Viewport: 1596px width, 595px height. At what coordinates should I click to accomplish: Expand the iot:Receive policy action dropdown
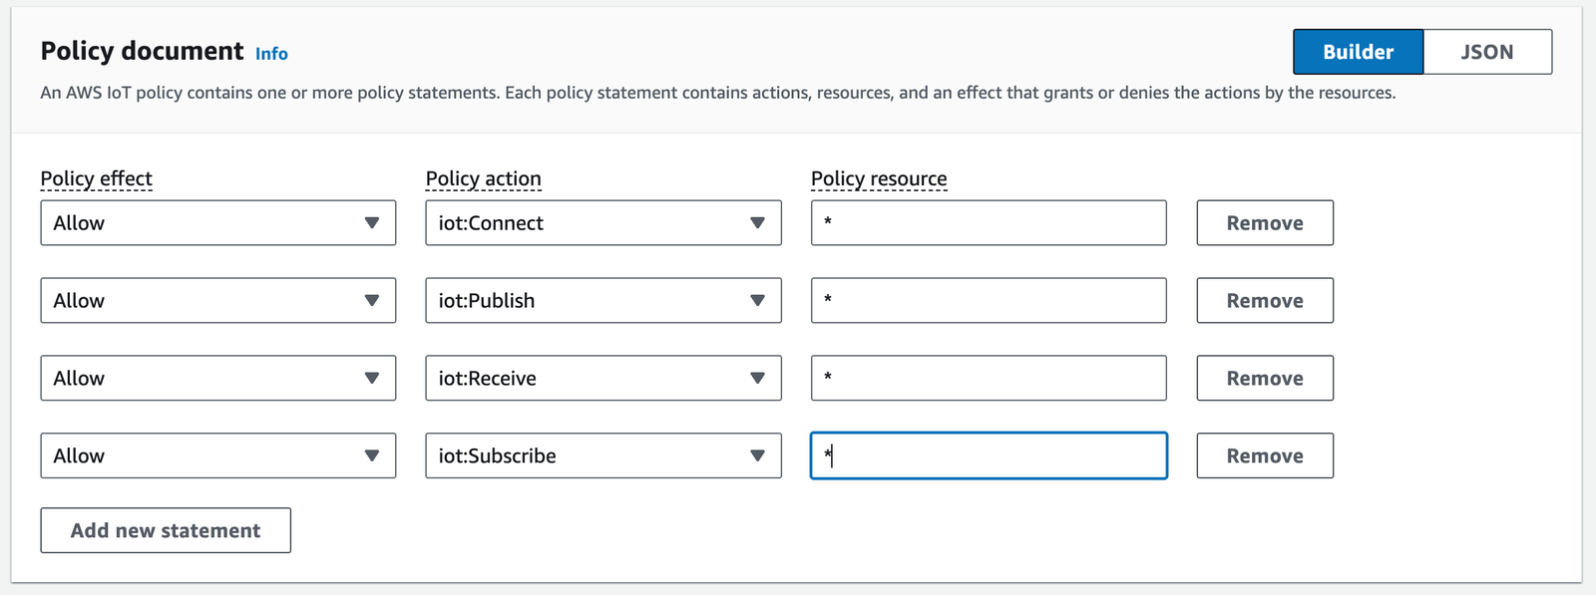click(x=603, y=379)
